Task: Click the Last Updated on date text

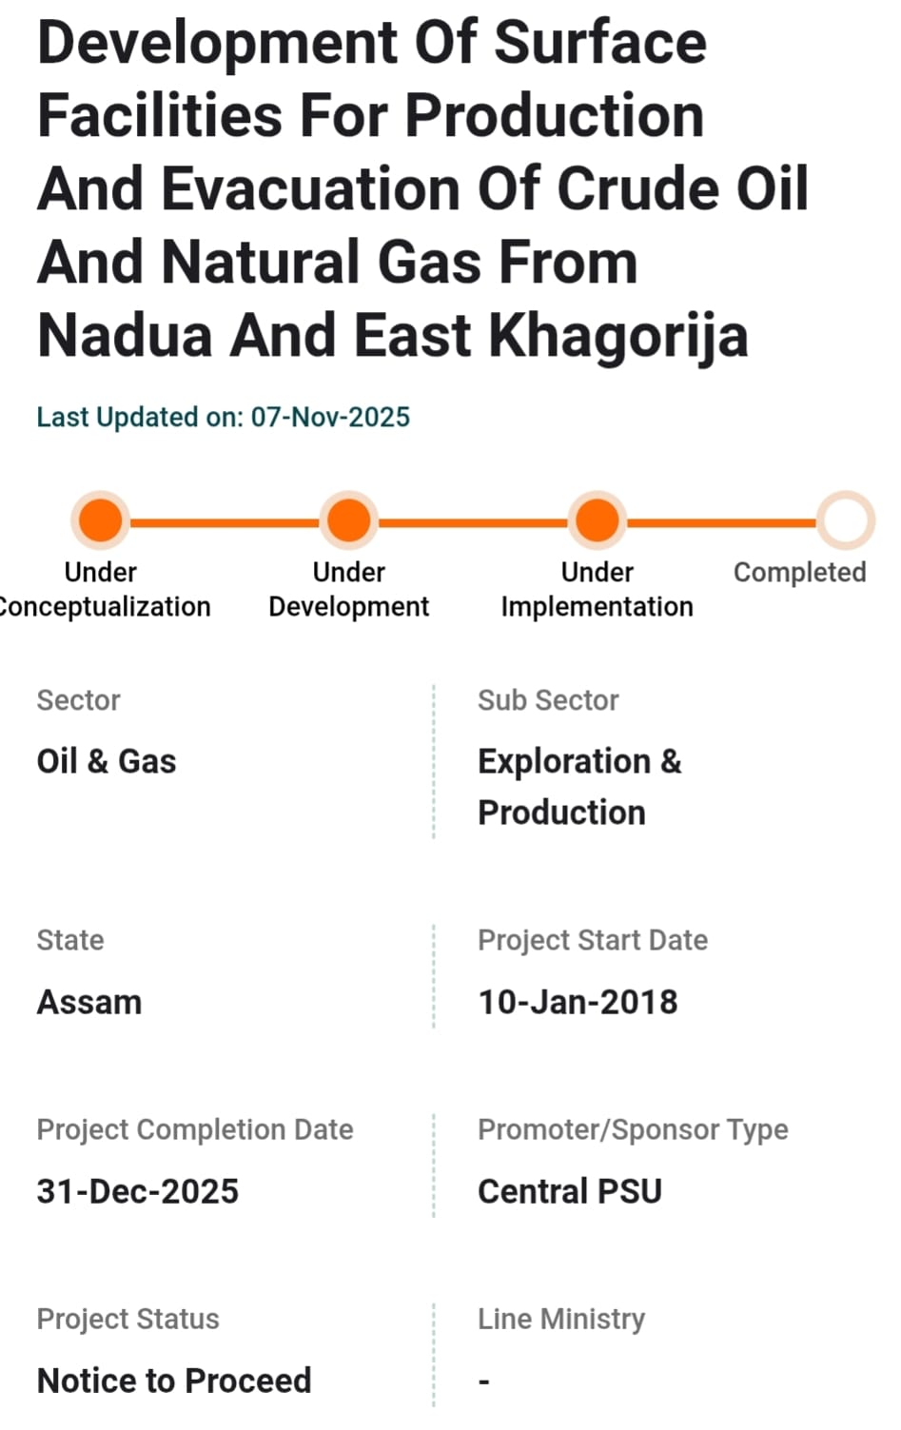Action: [x=222, y=417]
